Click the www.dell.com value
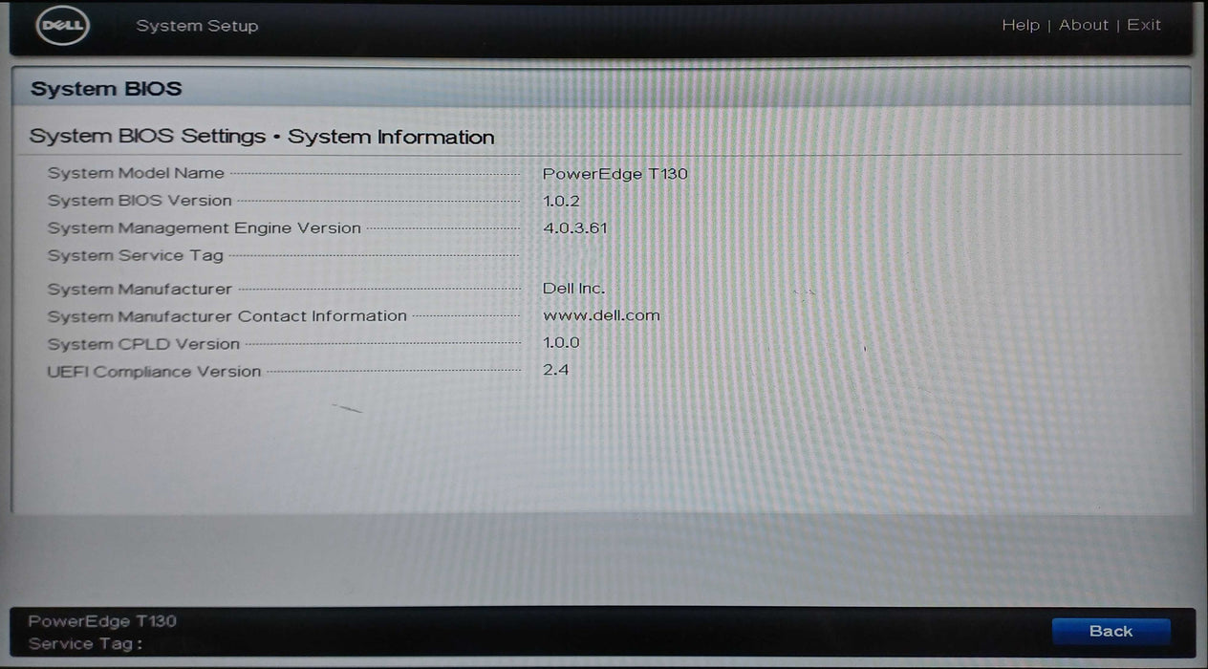The height and width of the screenshot is (669, 1208). (x=601, y=315)
